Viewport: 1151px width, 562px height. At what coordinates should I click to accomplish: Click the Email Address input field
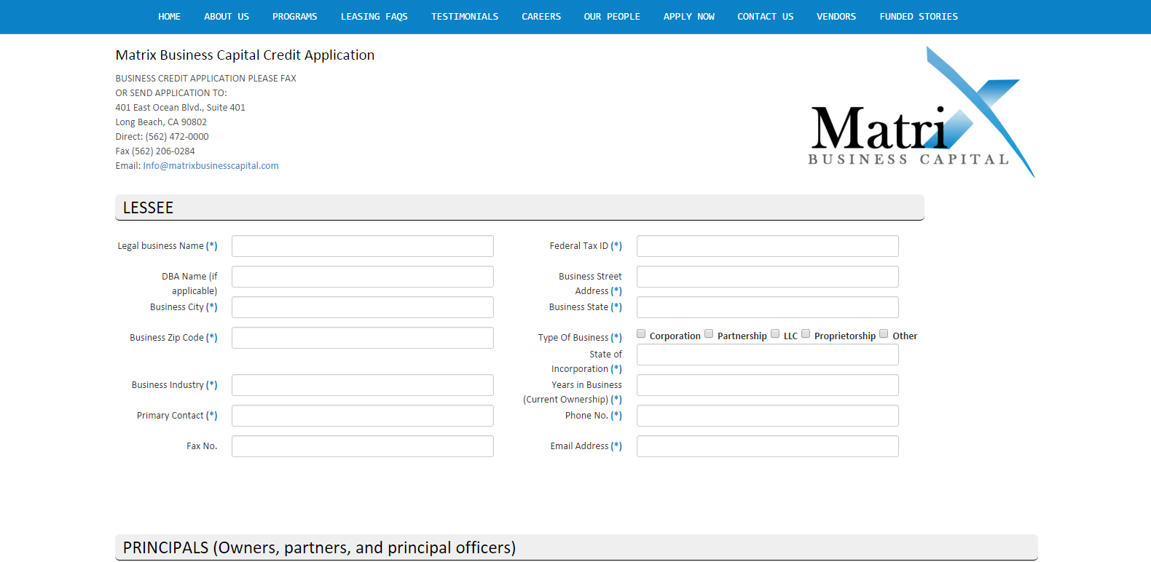point(768,446)
